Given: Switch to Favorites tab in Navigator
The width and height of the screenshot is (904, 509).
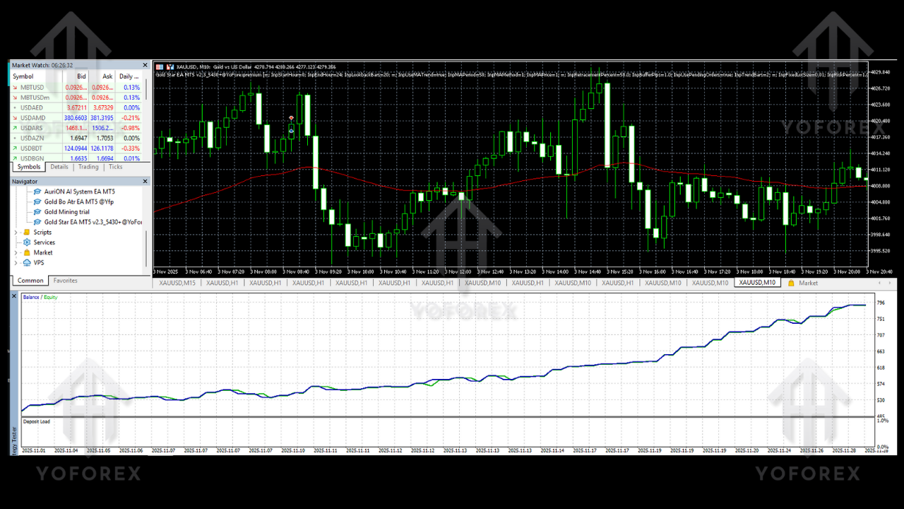Looking at the screenshot, I should (66, 281).
